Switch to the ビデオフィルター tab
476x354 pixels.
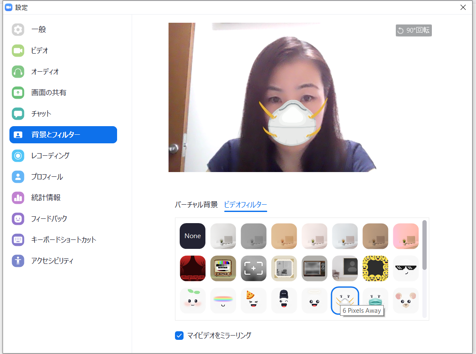tap(246, 205)
